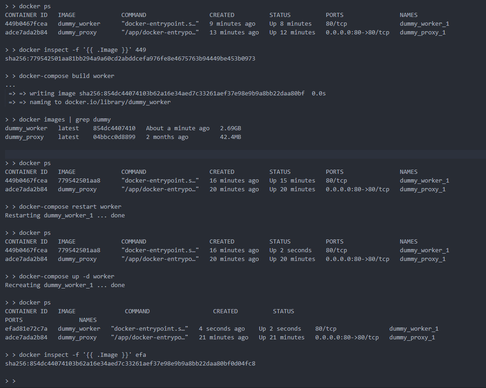
Task: Click the PORTS column header
Action: (334, 15)
